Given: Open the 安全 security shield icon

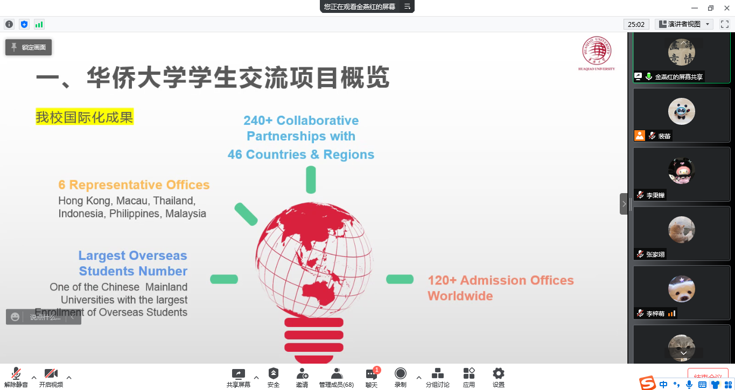Looking at the screenshot, I should (274, 376).
